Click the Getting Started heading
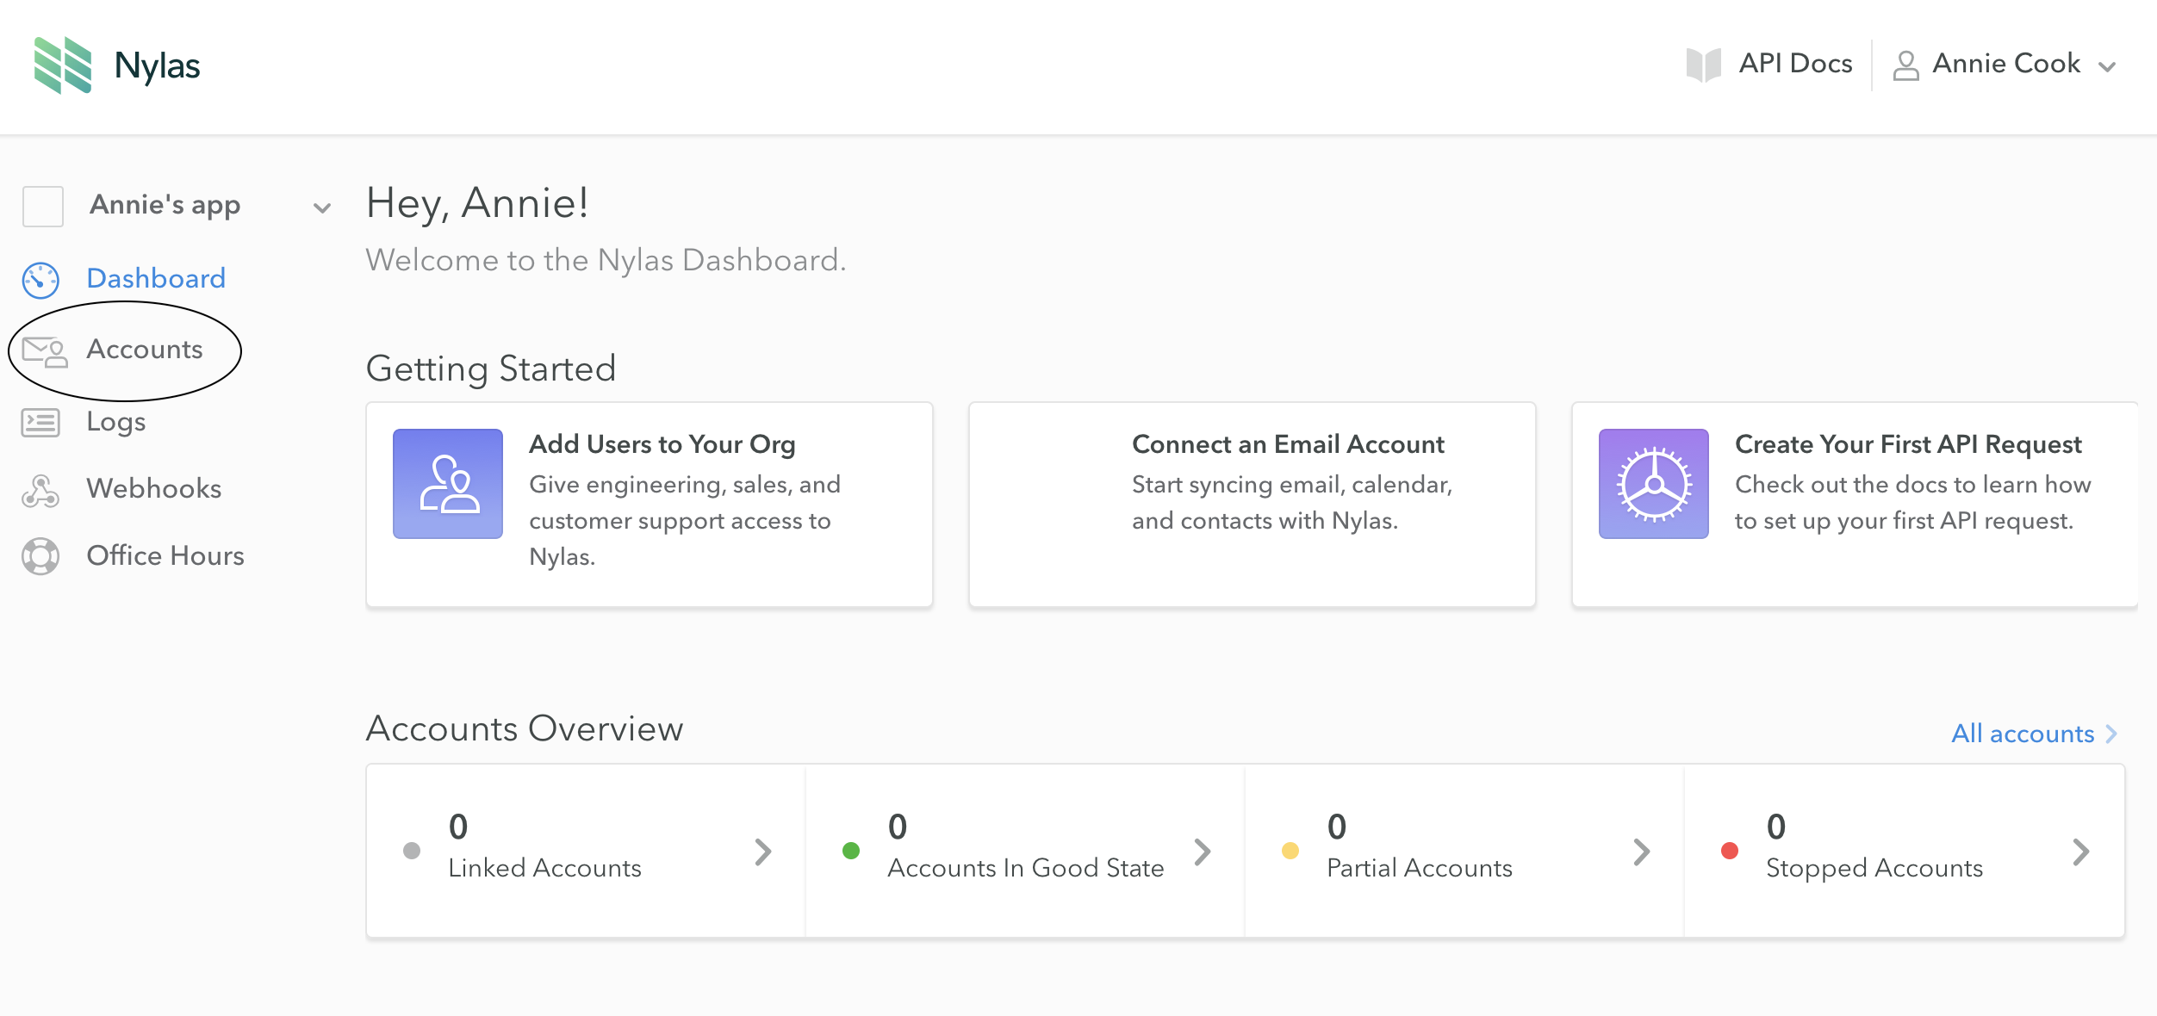The width and height of the screenshot is (2157, 1016). tap(491, 369)
